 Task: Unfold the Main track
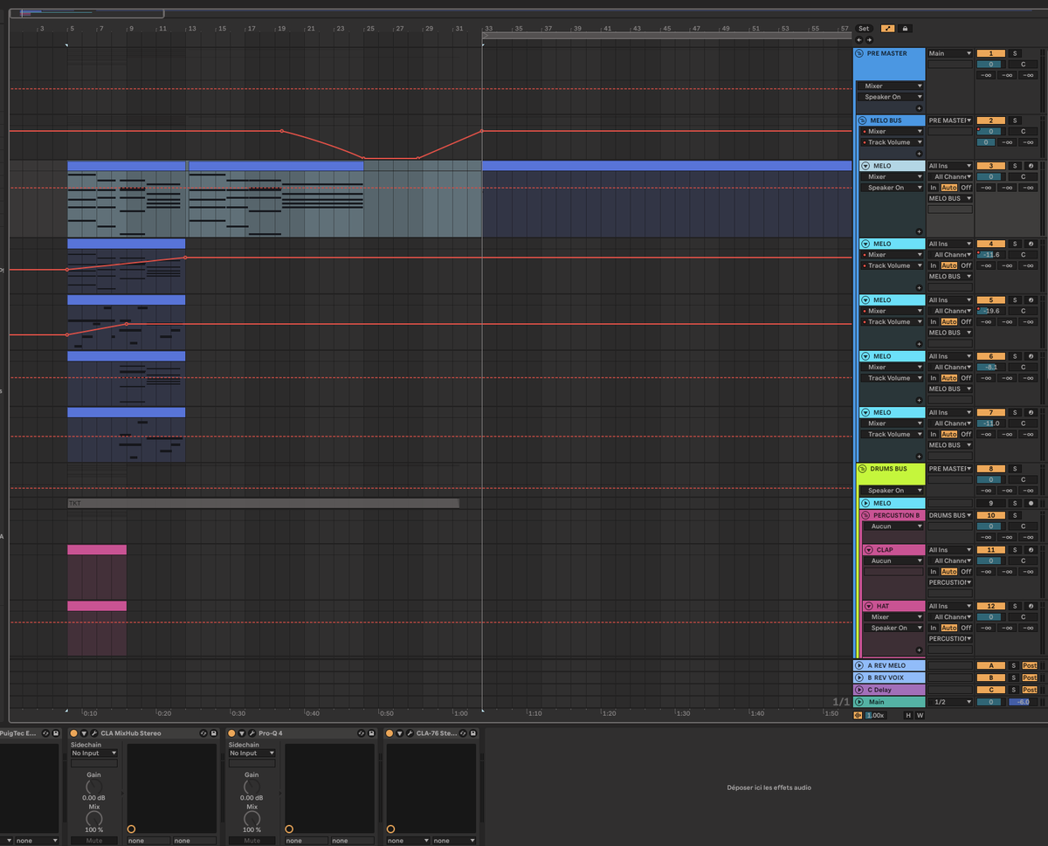click(x=860, y=702)
